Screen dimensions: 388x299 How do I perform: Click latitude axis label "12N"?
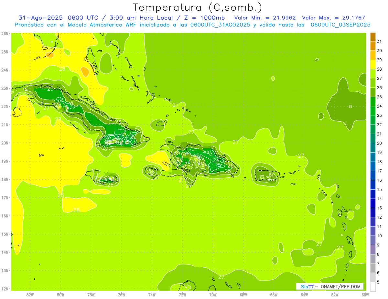coord(5,289)
